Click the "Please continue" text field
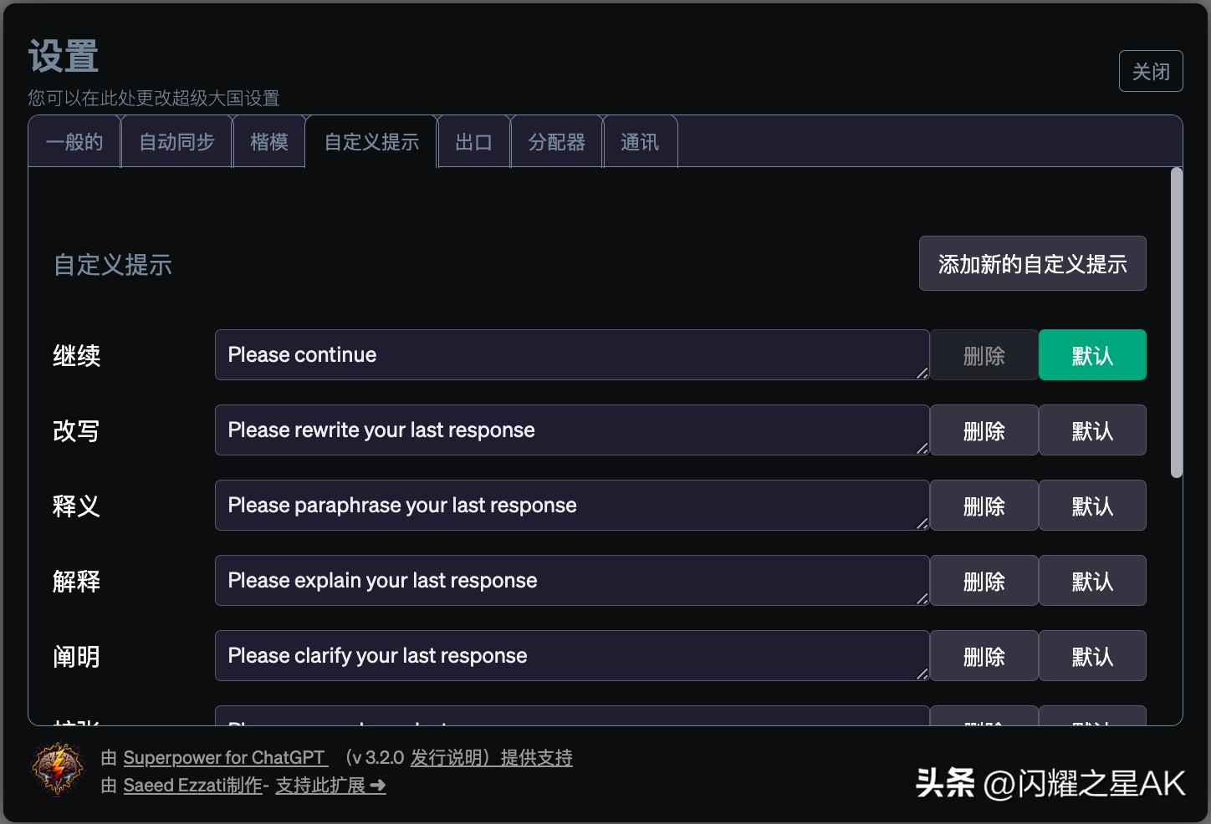The height and width of the screenshot is (824, 1211). point(572,354)
